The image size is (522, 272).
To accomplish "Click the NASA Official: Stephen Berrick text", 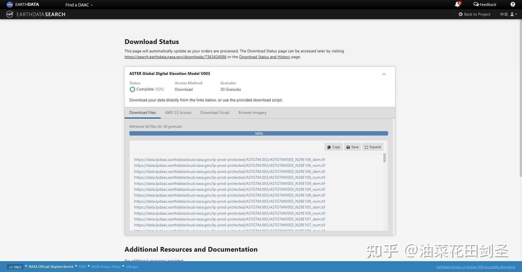I will pos(51,267).
